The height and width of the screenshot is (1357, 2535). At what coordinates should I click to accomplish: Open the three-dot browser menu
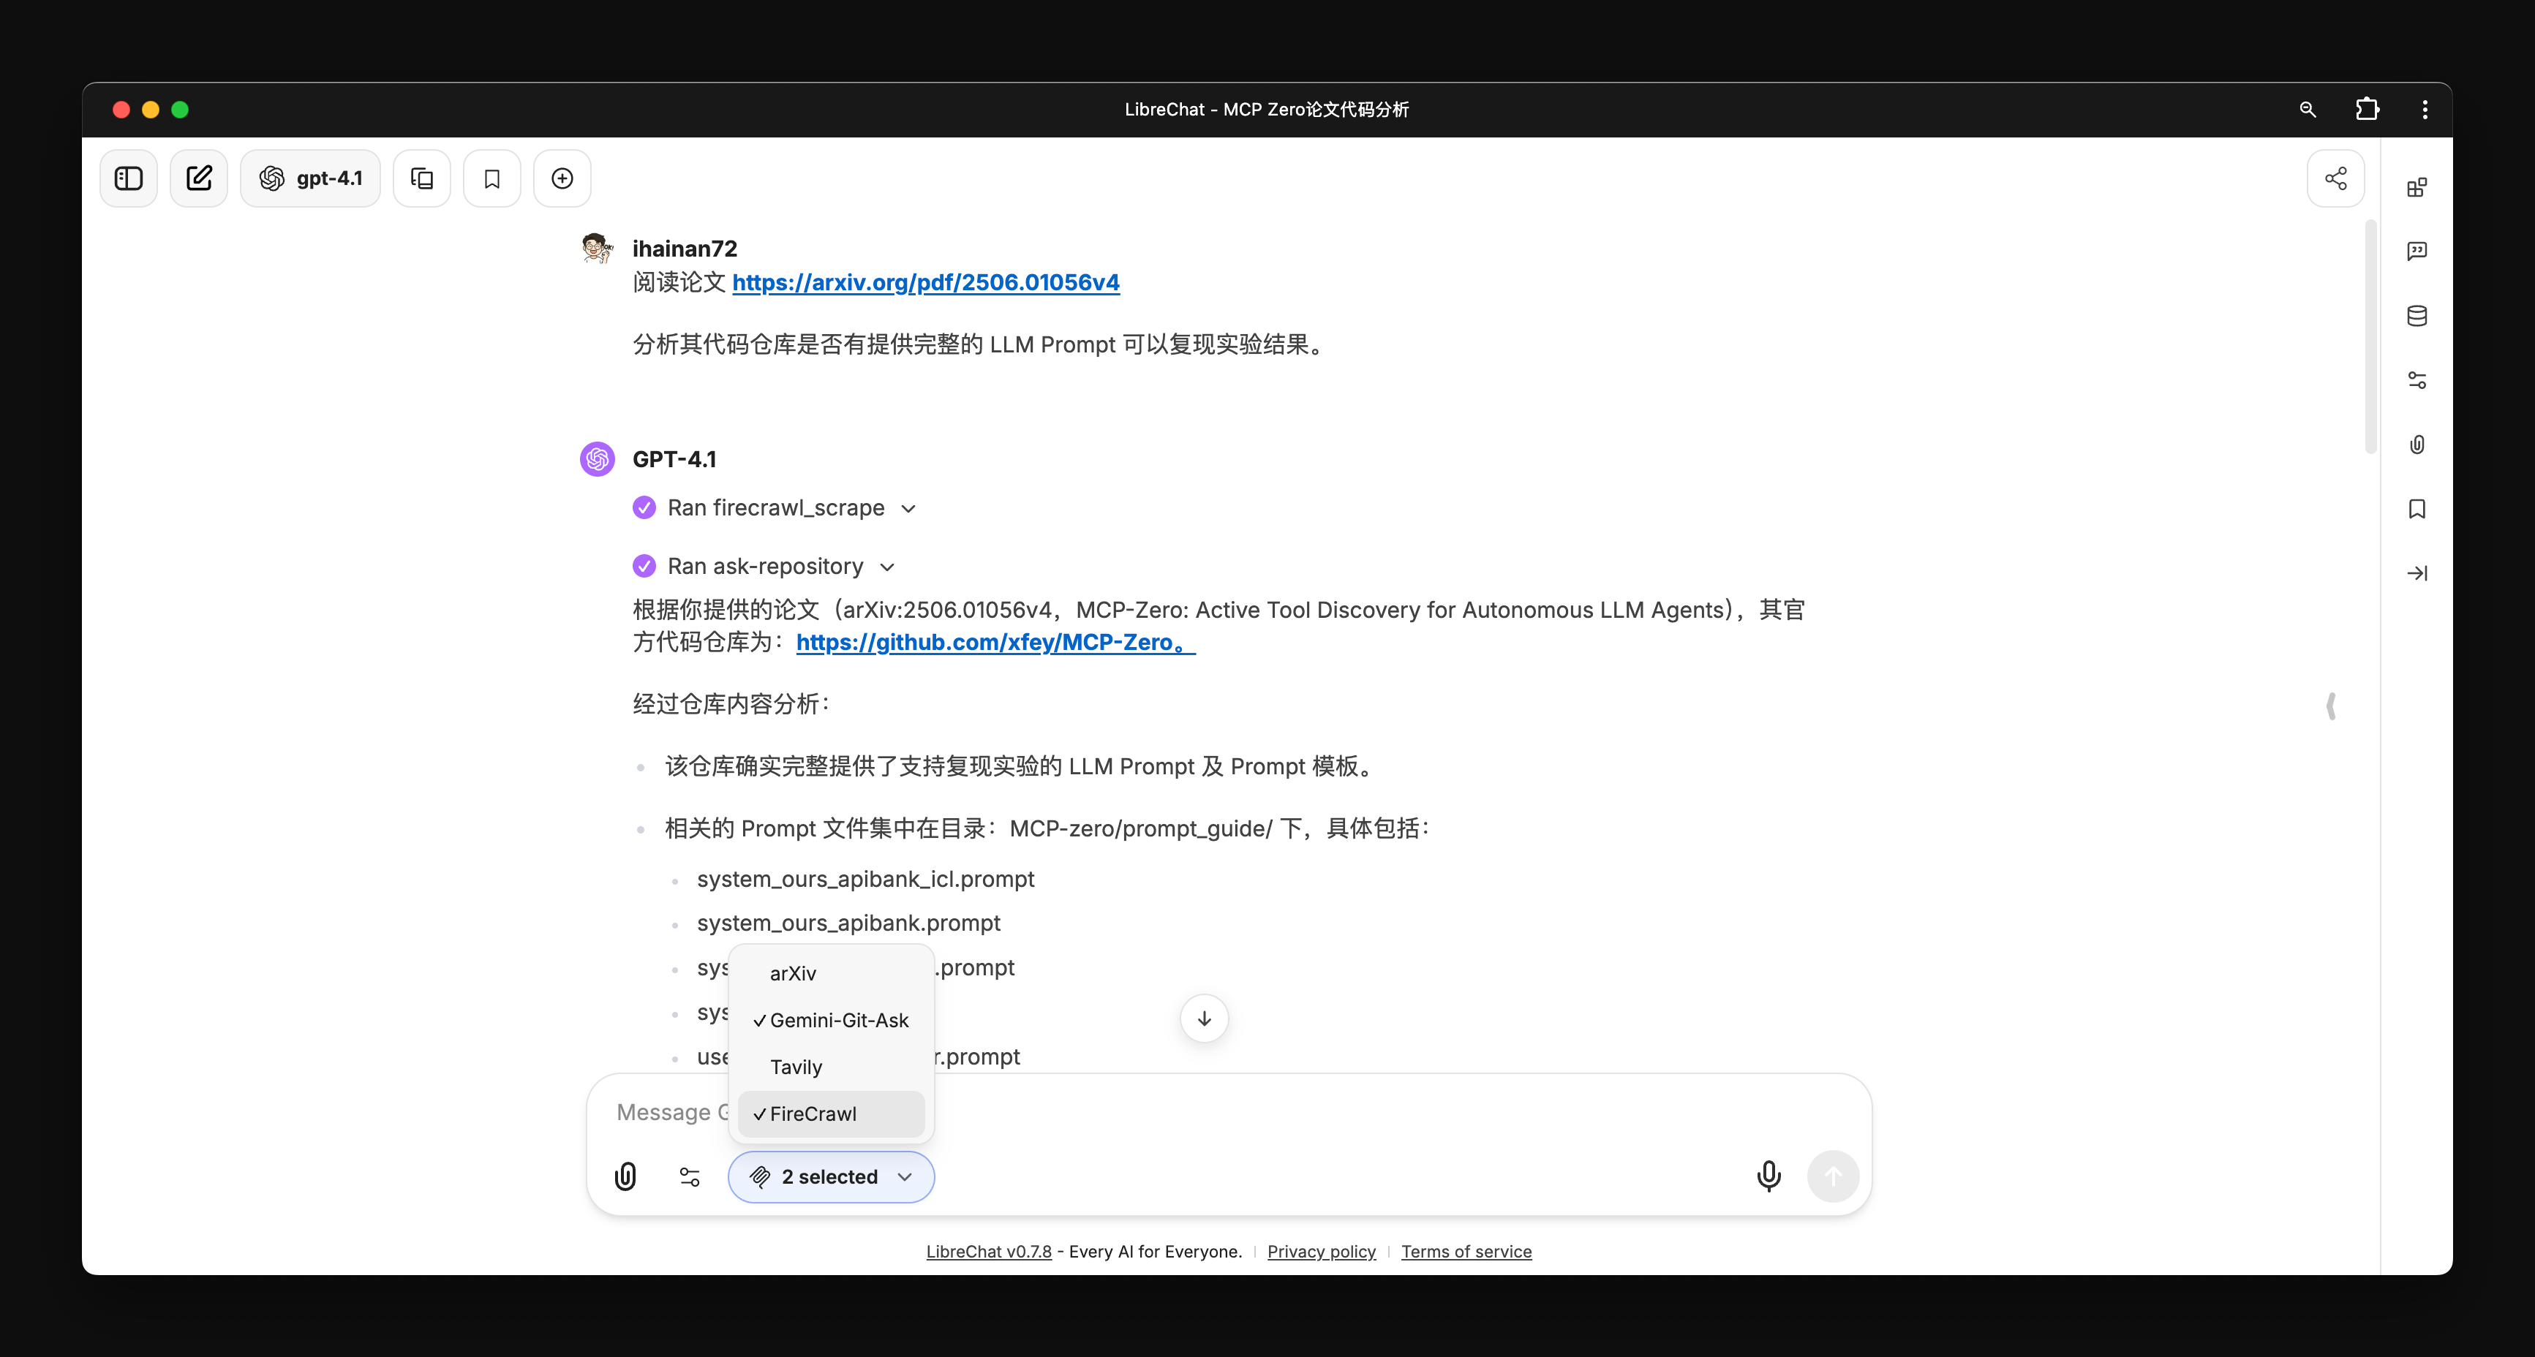tap(2425, 109)
